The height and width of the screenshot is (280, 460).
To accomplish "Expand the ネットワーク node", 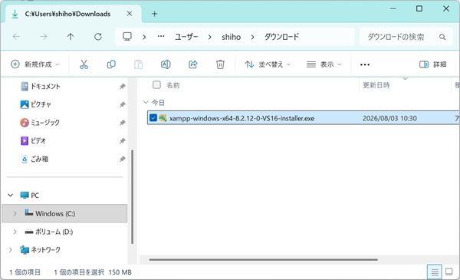I will (x=10, y=250).
